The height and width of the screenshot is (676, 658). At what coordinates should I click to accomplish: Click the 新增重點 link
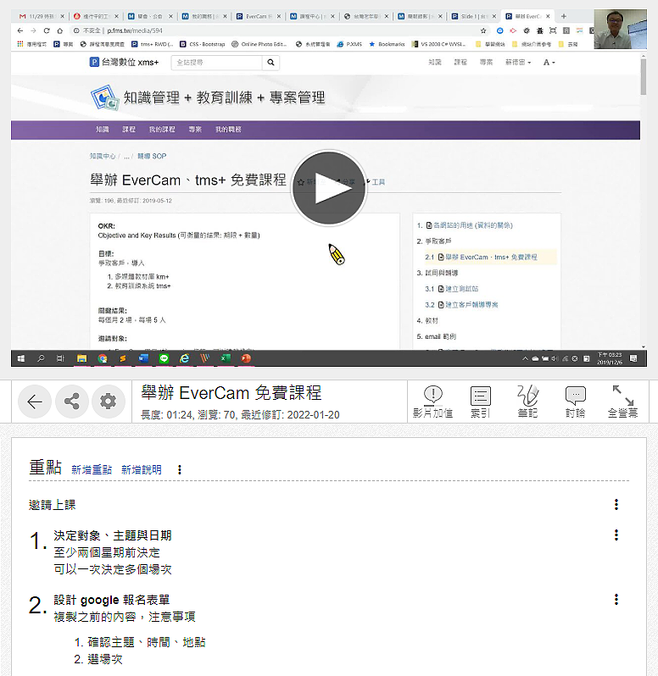click(92, 469)
